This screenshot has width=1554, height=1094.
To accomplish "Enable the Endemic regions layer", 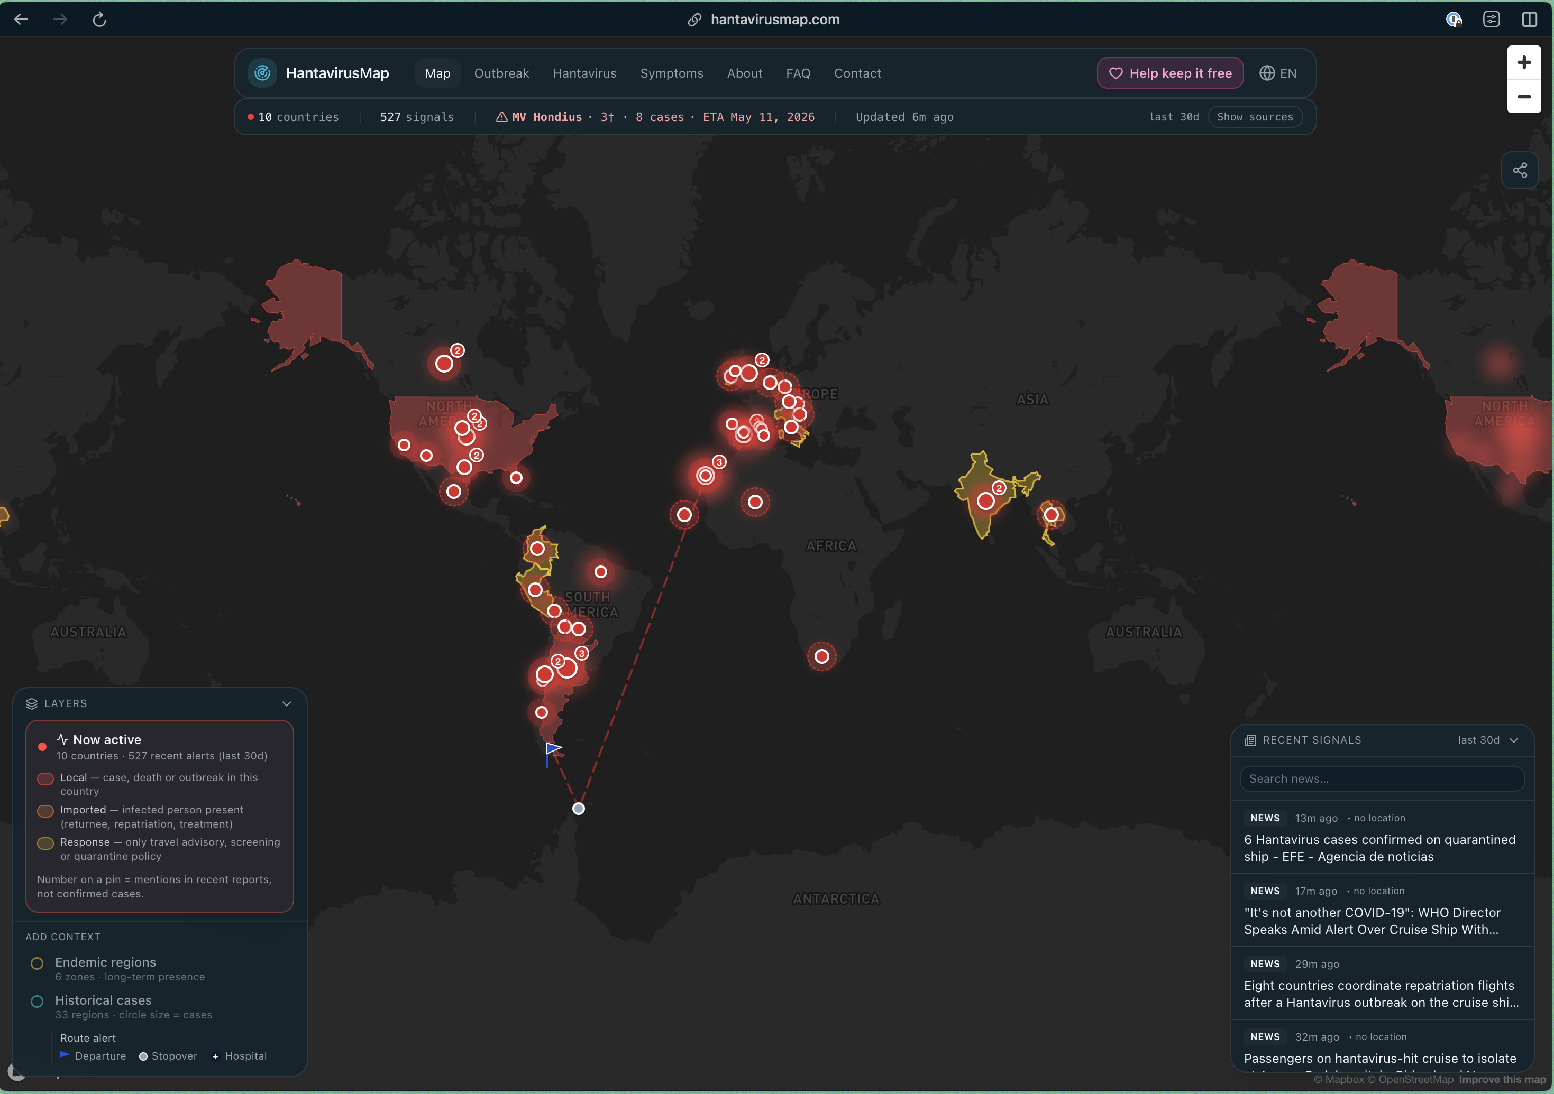I will click(37, 963).
